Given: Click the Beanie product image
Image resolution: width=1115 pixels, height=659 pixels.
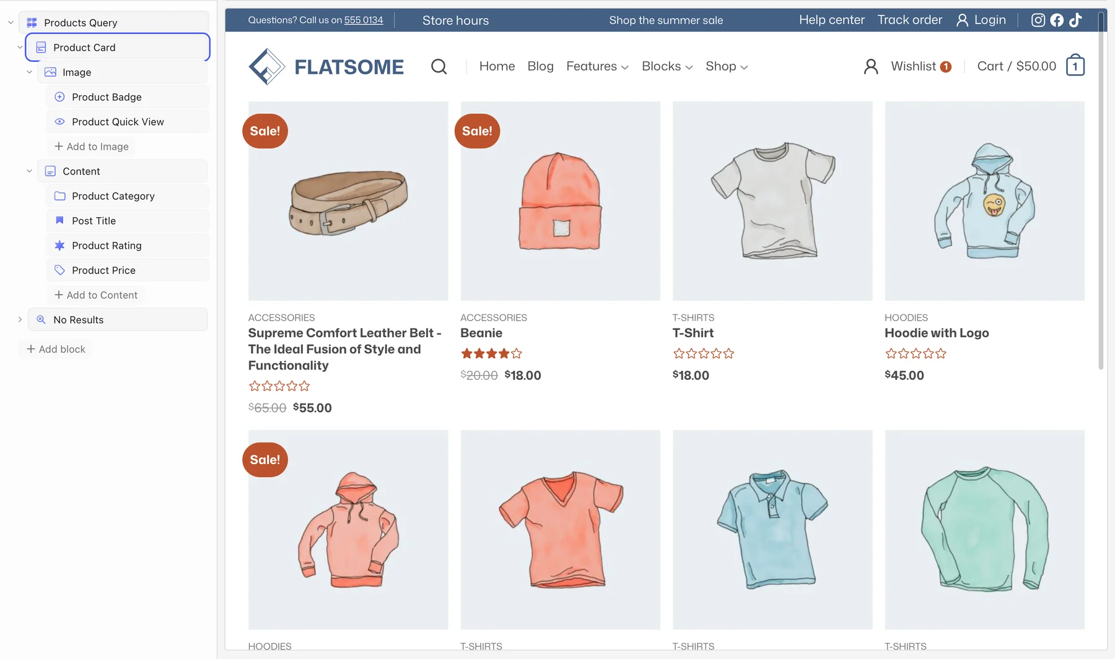Looking at the screenshot, I should tap(560, 201).
